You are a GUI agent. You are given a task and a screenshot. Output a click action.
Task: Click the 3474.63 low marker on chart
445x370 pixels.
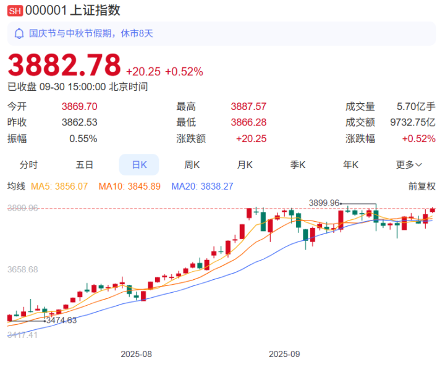(61, 321)
